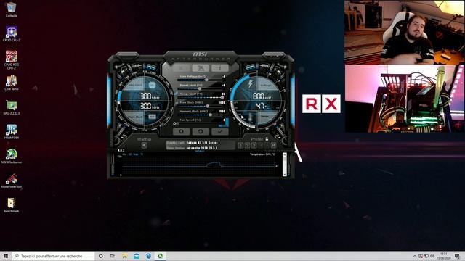Open the benchmark folder on desktop
Image resolution: width=465 pixels, height=261 pixels.
pyautogui.click(x=12, y=205)
